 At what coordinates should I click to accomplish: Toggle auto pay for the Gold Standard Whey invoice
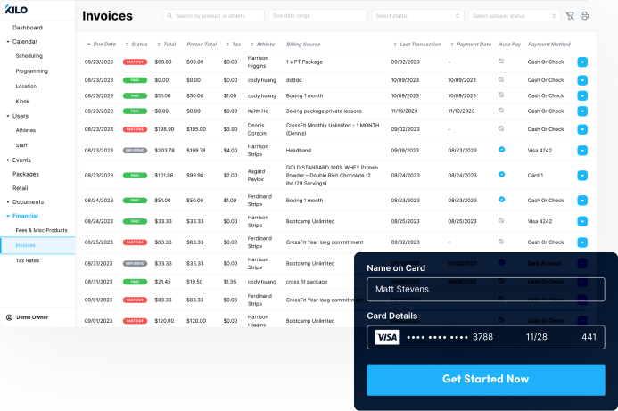pyautogui.click(x=501, y=175)
